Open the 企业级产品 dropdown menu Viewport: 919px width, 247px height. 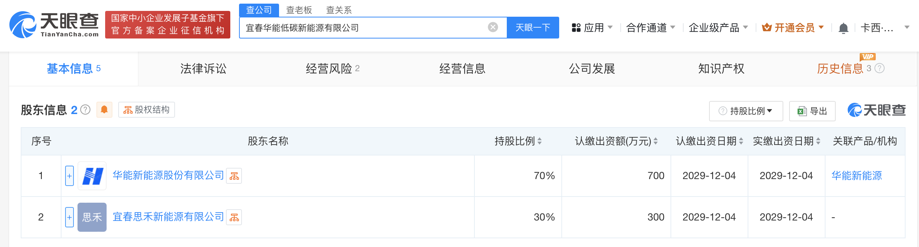point(718,28)
